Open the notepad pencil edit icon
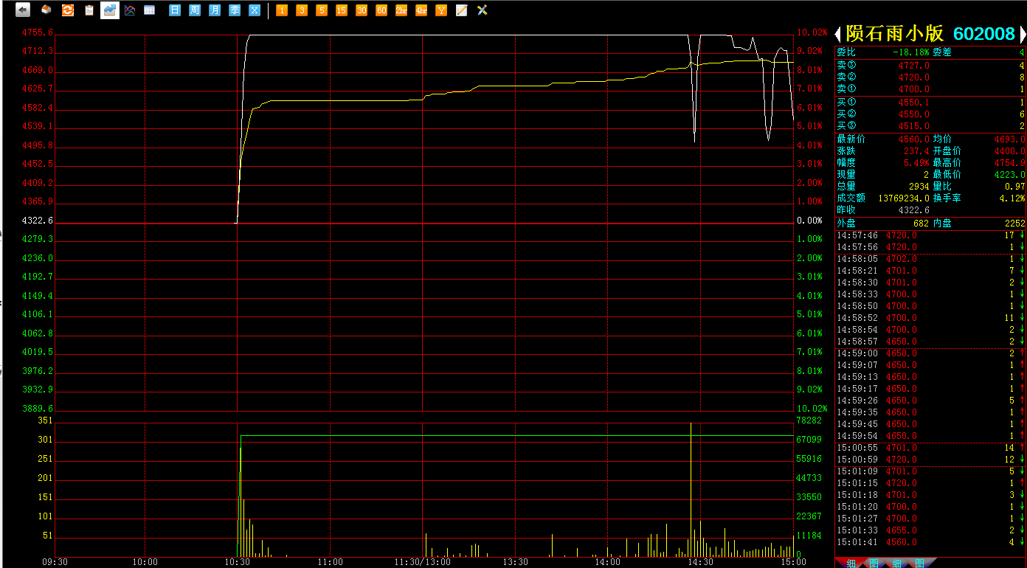 [462, 10]
